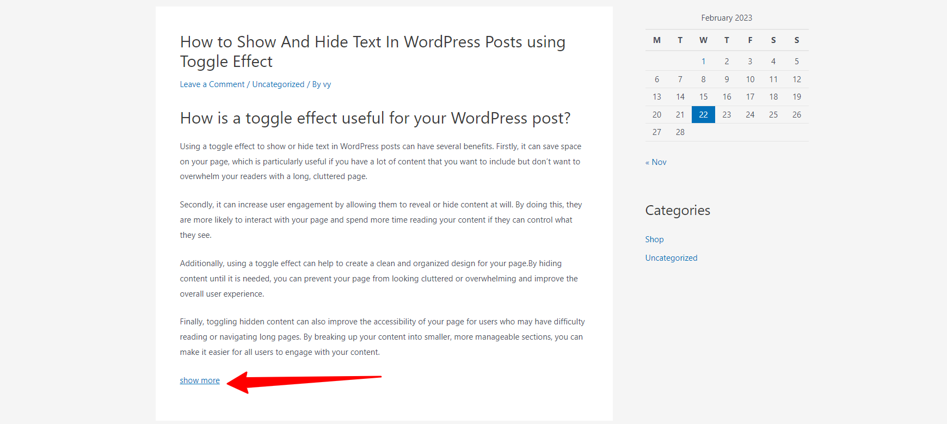
Task: Click the 'M' weekday column header
Action: [657, 40]
